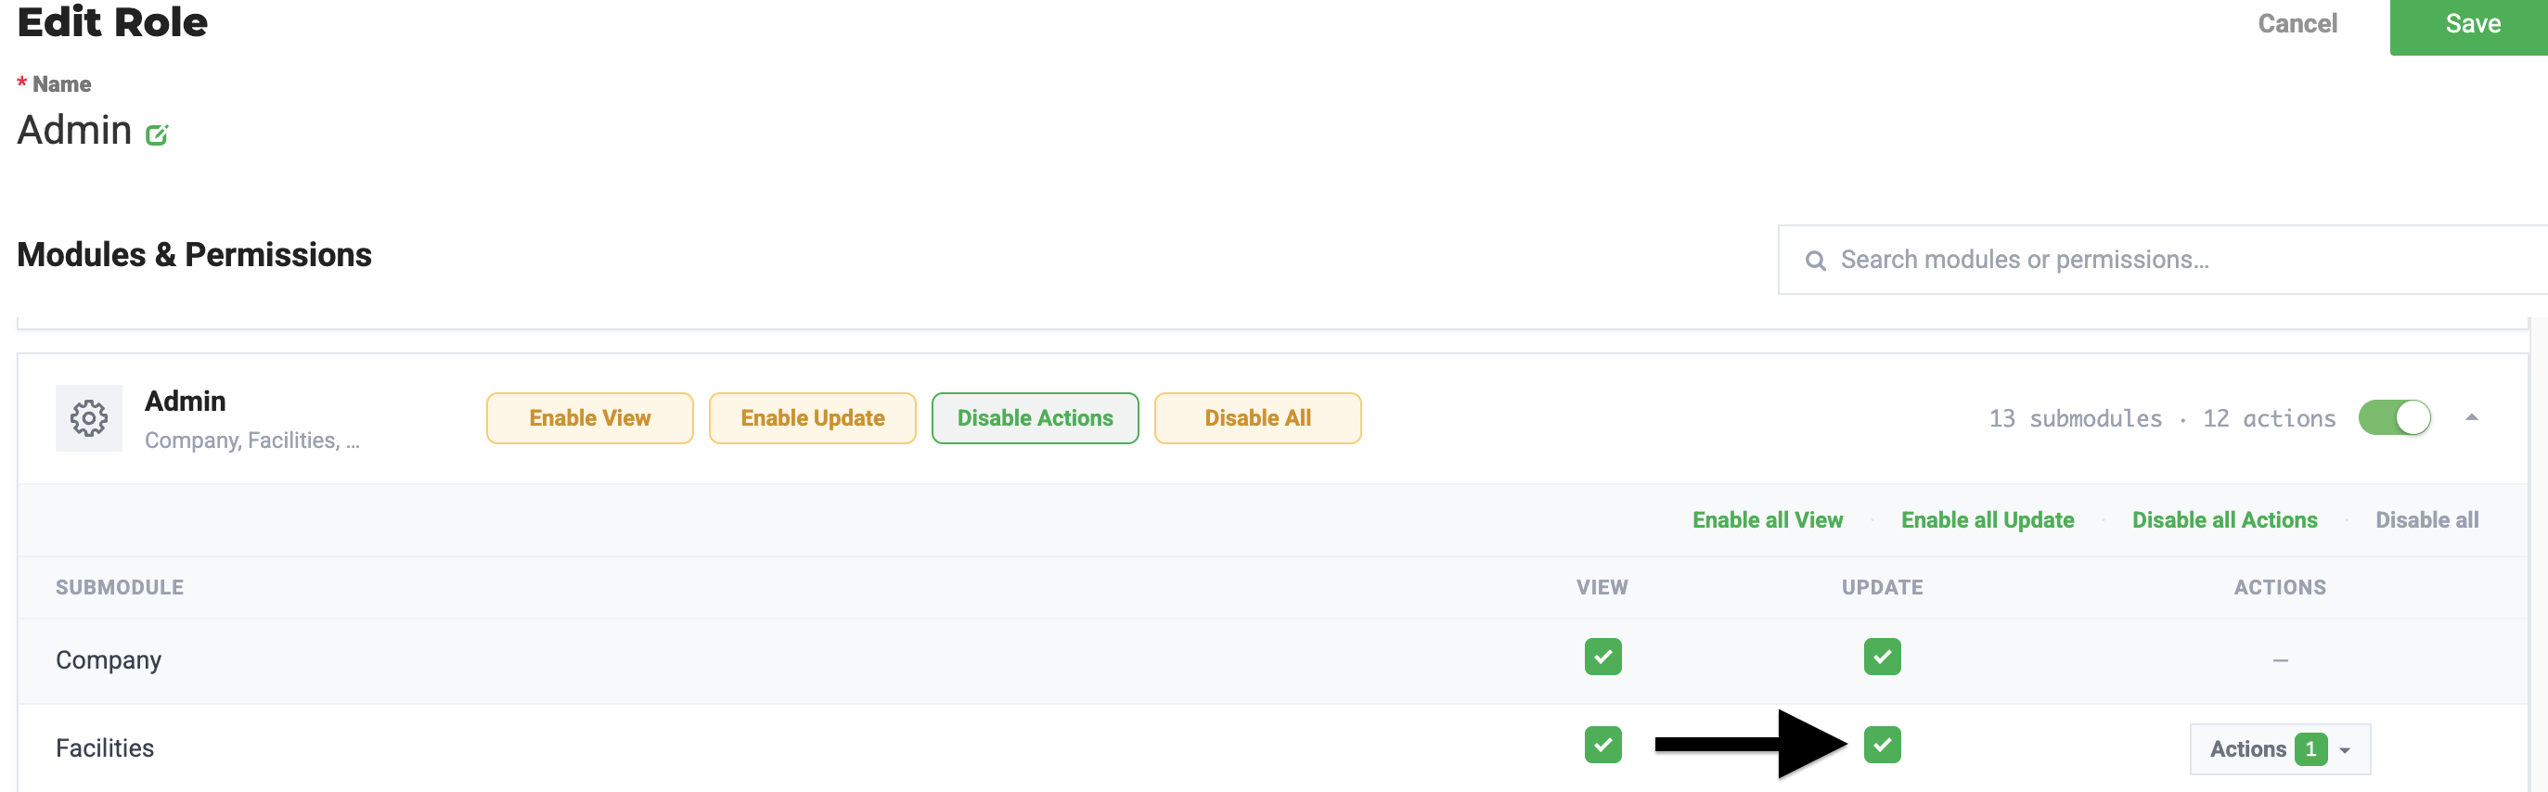Click the Enable all View link
This screenshot has height=792, width=2548.
point(1767,520)
